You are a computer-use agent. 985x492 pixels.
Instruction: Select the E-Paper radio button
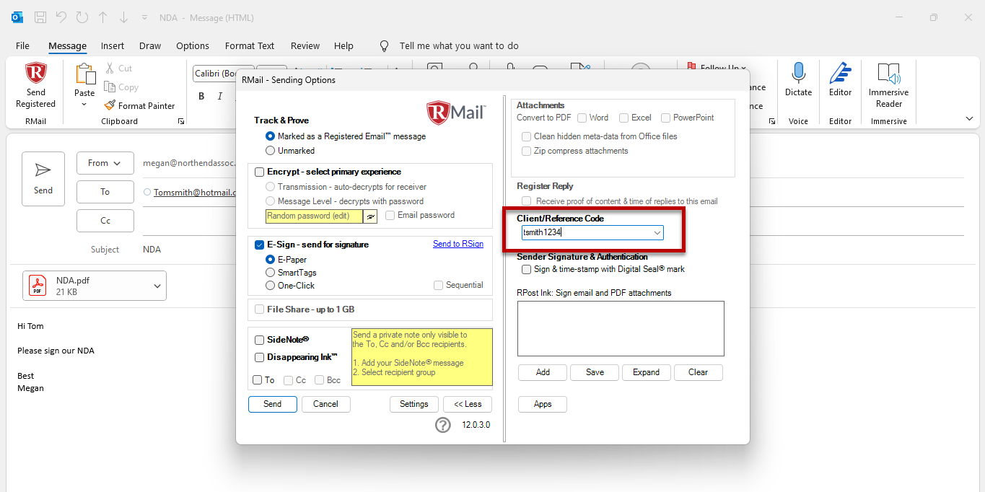click(270, 260)
